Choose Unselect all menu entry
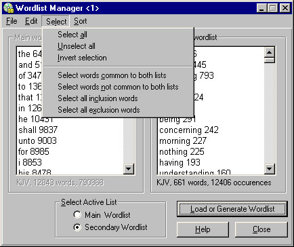Image resolution: width=294 pixels, height=247 pixels. pos(119,46)
